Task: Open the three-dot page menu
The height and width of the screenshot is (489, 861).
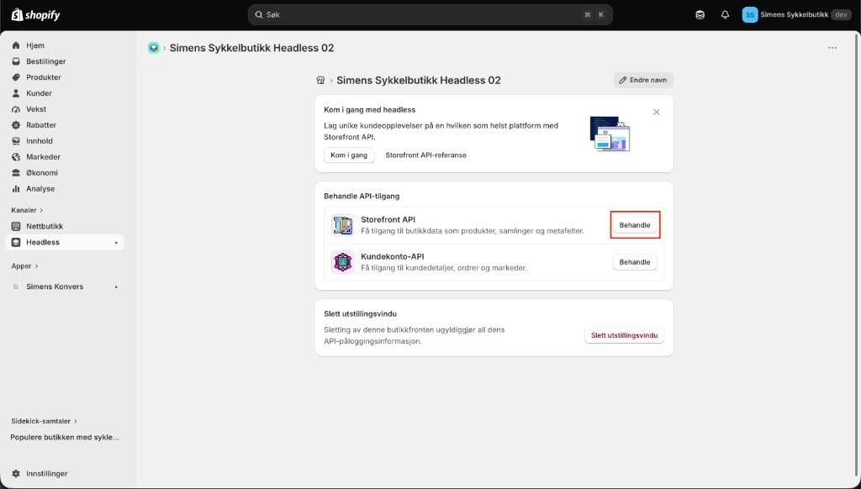Action: pos(832,48)
